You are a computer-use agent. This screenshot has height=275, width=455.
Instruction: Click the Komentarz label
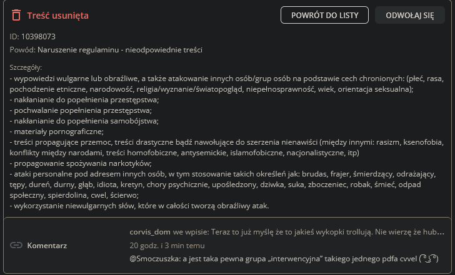[x=47, y=245]
